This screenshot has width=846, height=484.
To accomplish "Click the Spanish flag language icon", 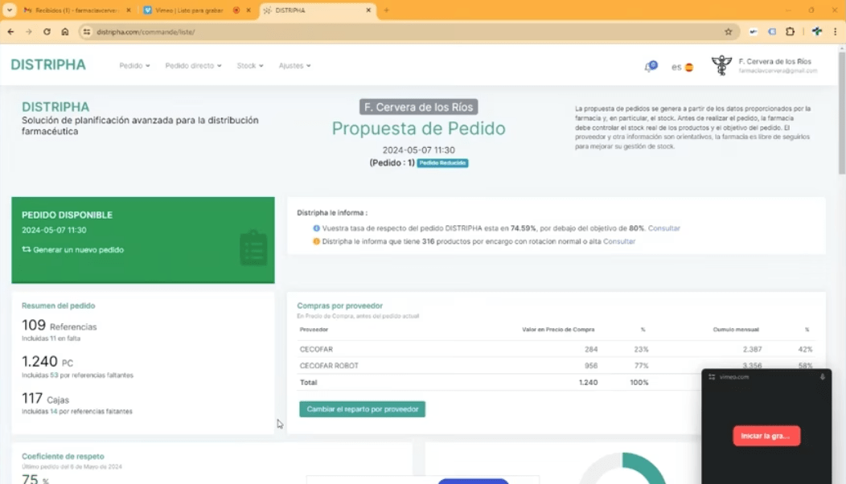I will 689,68.
